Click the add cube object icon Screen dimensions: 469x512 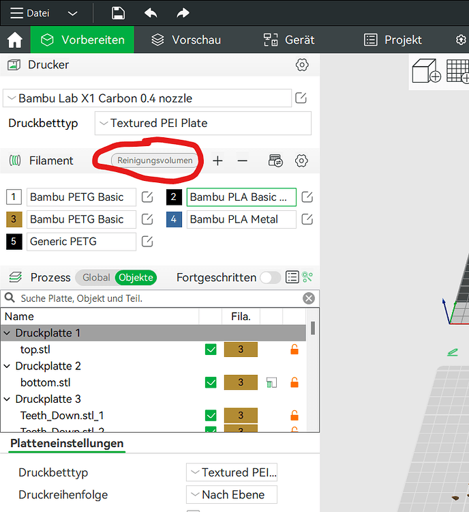pos(426,70)
